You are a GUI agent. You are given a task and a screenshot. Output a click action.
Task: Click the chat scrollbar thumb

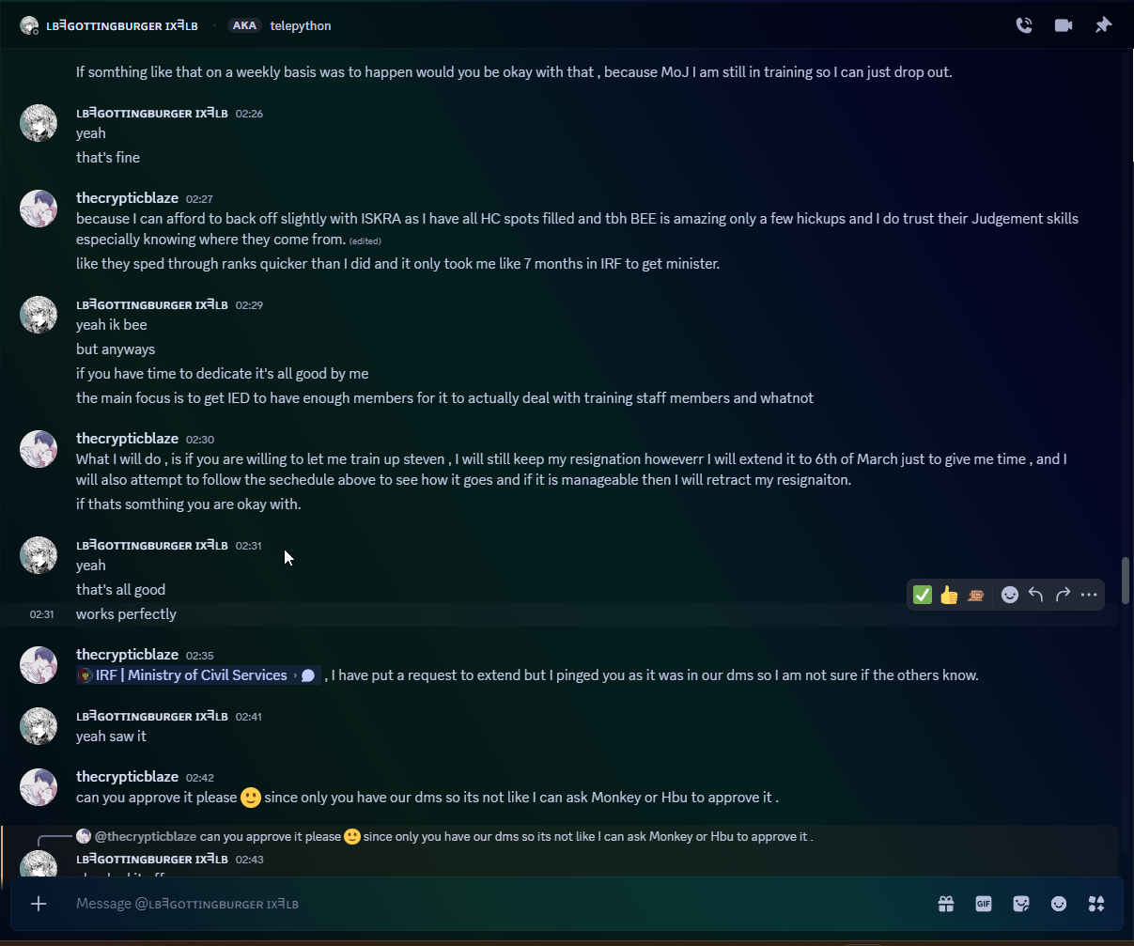click(1125, 581)
